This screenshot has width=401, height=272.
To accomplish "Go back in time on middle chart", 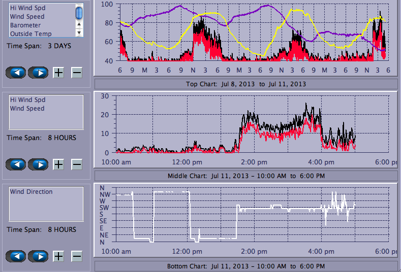I will pyautogui.click(x=17, y=164).
